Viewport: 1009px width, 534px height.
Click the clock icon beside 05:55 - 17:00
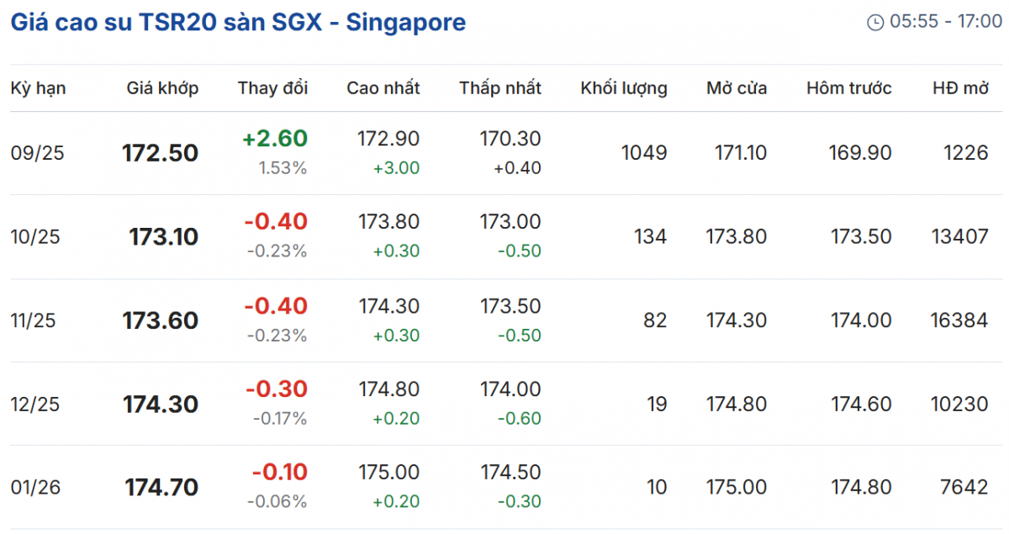(x=875, y=23)
